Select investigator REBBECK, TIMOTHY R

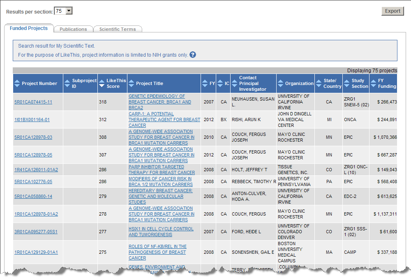click(x=254, y=182)
